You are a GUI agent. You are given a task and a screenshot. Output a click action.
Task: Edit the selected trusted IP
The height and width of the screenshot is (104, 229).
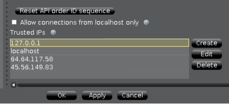point(207,54)
